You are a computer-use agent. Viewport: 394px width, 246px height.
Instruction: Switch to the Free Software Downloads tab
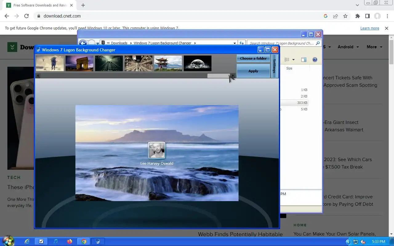click(x=40, y=5)
